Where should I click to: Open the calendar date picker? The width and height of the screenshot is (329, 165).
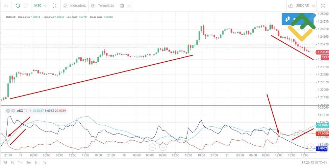pyautogui.click(x=122, y=6)
